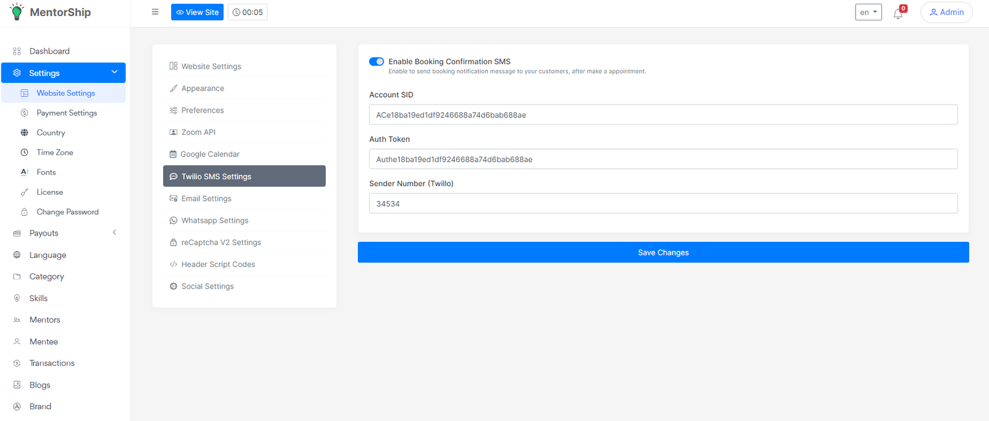Click the hamburger menu icon
This screenshot has height=421, width=989.
point(155,12)
